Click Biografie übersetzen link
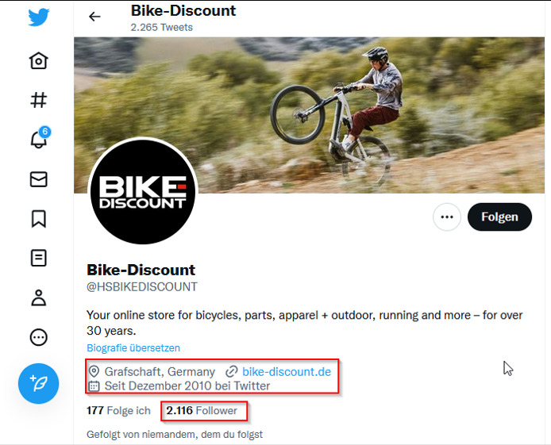 133,348
